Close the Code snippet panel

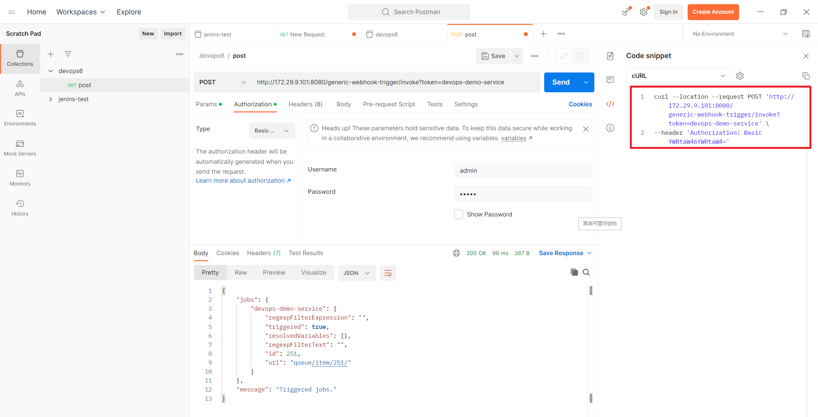click(x=806, y=56)
